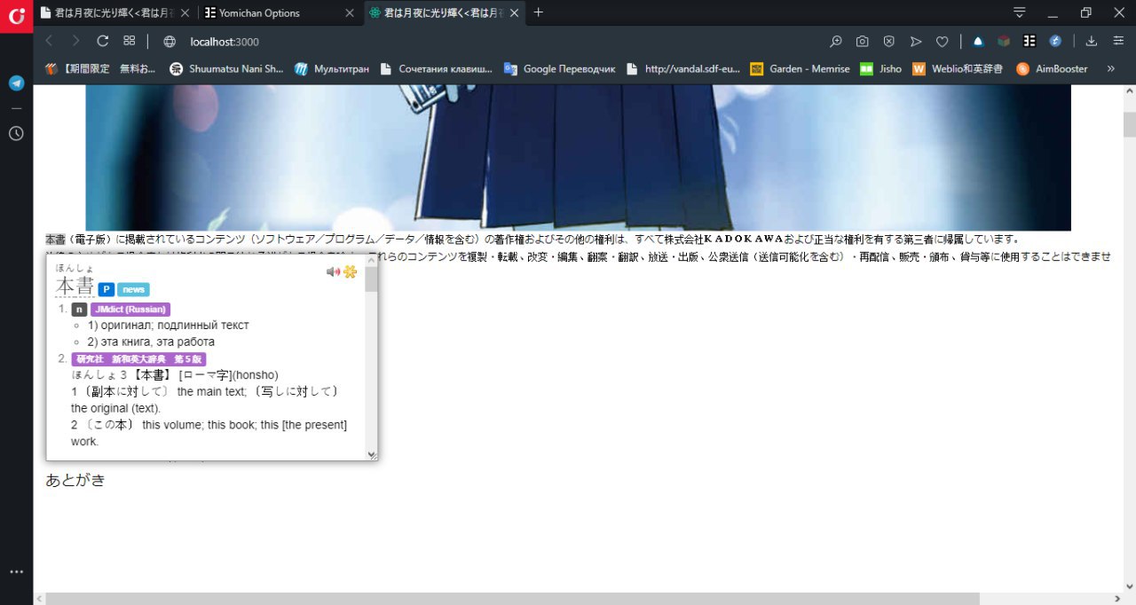Play audio for 本書 in popup
1136x605 pixels.
333,271
